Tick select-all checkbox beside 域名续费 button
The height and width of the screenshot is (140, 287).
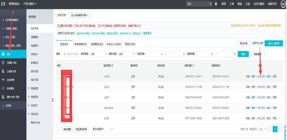[59, 129]
